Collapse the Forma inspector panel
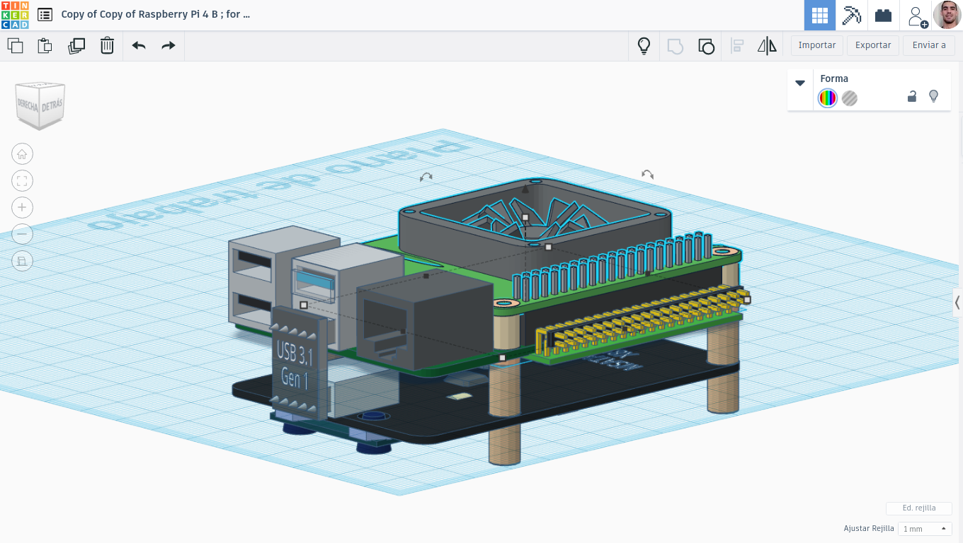This screenshot has width=963, height=543. [x=800, y=83]
